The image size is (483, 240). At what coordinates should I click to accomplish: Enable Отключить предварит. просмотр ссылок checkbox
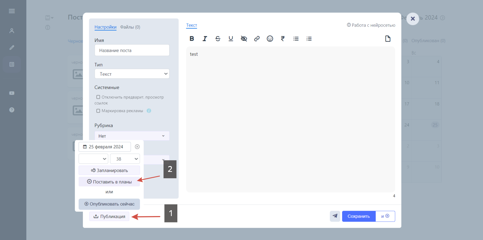[x=98, y=97]
